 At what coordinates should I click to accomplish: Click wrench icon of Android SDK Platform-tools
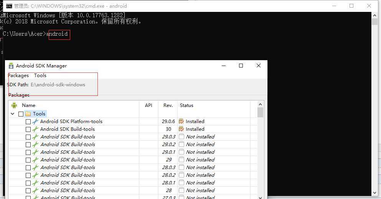click(x=35, y=121)
